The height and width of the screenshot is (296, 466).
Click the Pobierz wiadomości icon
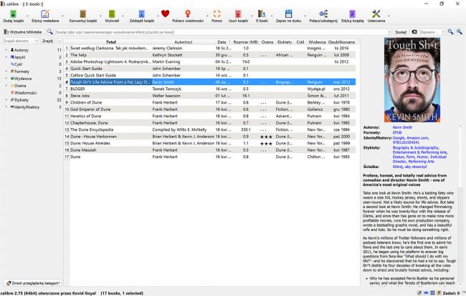point(188,14)
